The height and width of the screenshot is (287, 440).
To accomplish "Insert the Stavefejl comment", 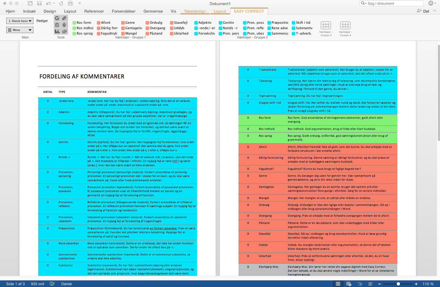I will point(179,23).
